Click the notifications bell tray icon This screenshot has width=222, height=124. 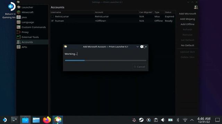click(134, 120)
